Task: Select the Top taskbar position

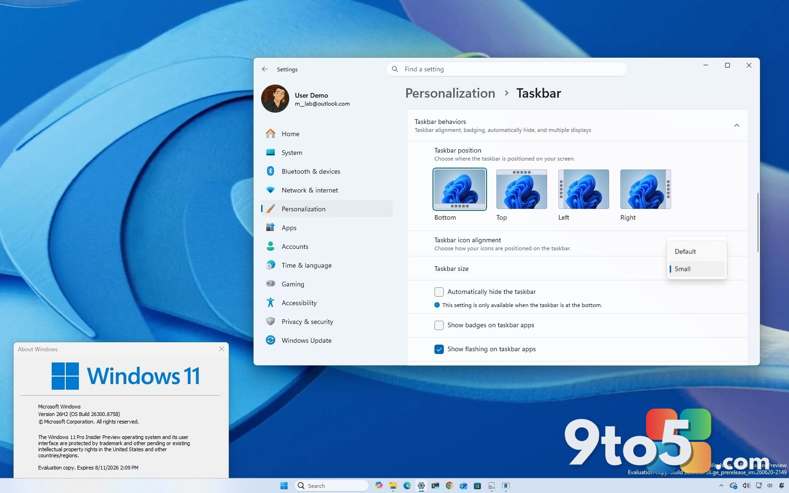Action: pyautogui.click(x=521, y=189)
